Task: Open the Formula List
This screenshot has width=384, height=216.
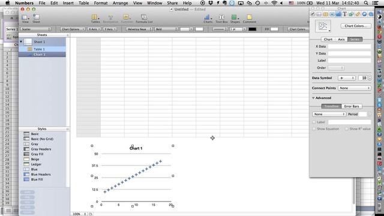Action: [144, 19]
